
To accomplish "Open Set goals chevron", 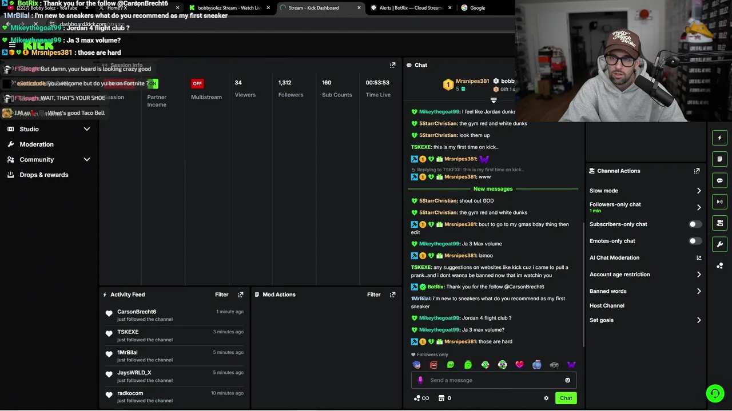I will pyautogui.click(x=699, y=320).
